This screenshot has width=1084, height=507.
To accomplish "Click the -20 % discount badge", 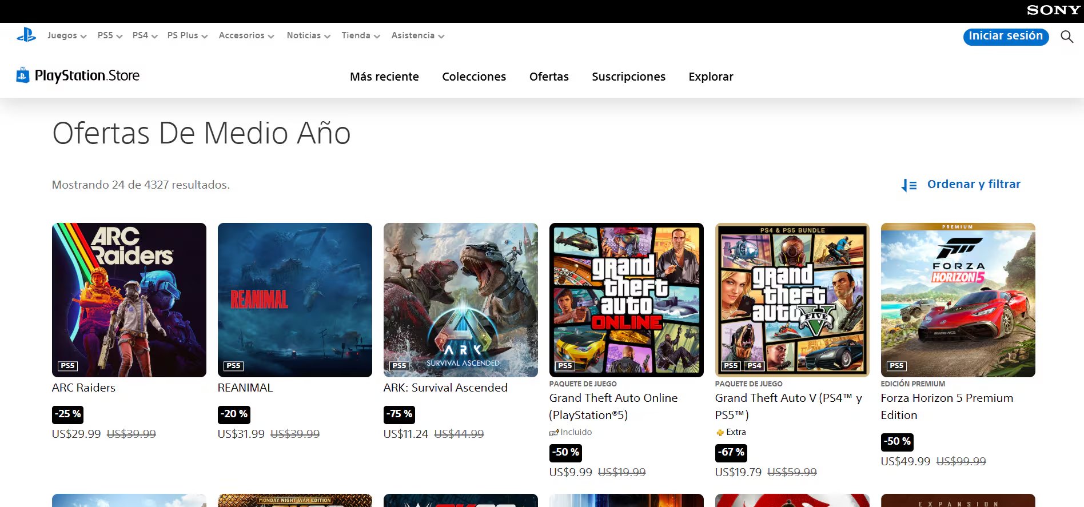I will pos(234,414).
